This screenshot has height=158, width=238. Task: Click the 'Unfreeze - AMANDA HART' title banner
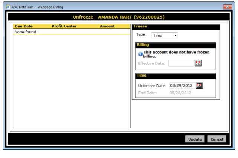118,17
